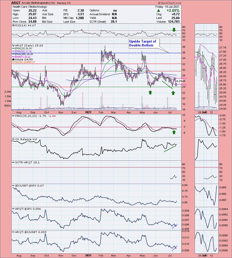The width and height of the screenshot is (232, 258).
Task: Select the Arcutis Biotherapeutics Inc. company name
Action: [x=39, y=3]
